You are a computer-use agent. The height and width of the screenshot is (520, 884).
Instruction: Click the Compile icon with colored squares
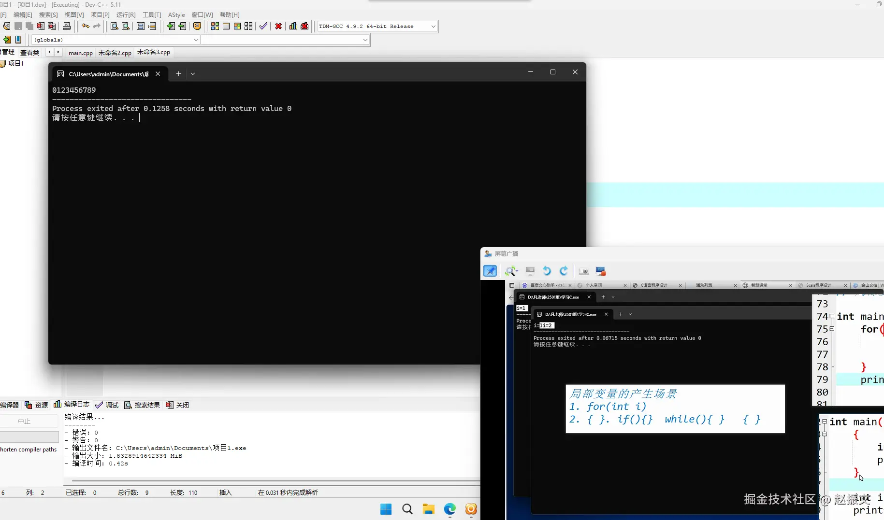click(x=215, y=26)
